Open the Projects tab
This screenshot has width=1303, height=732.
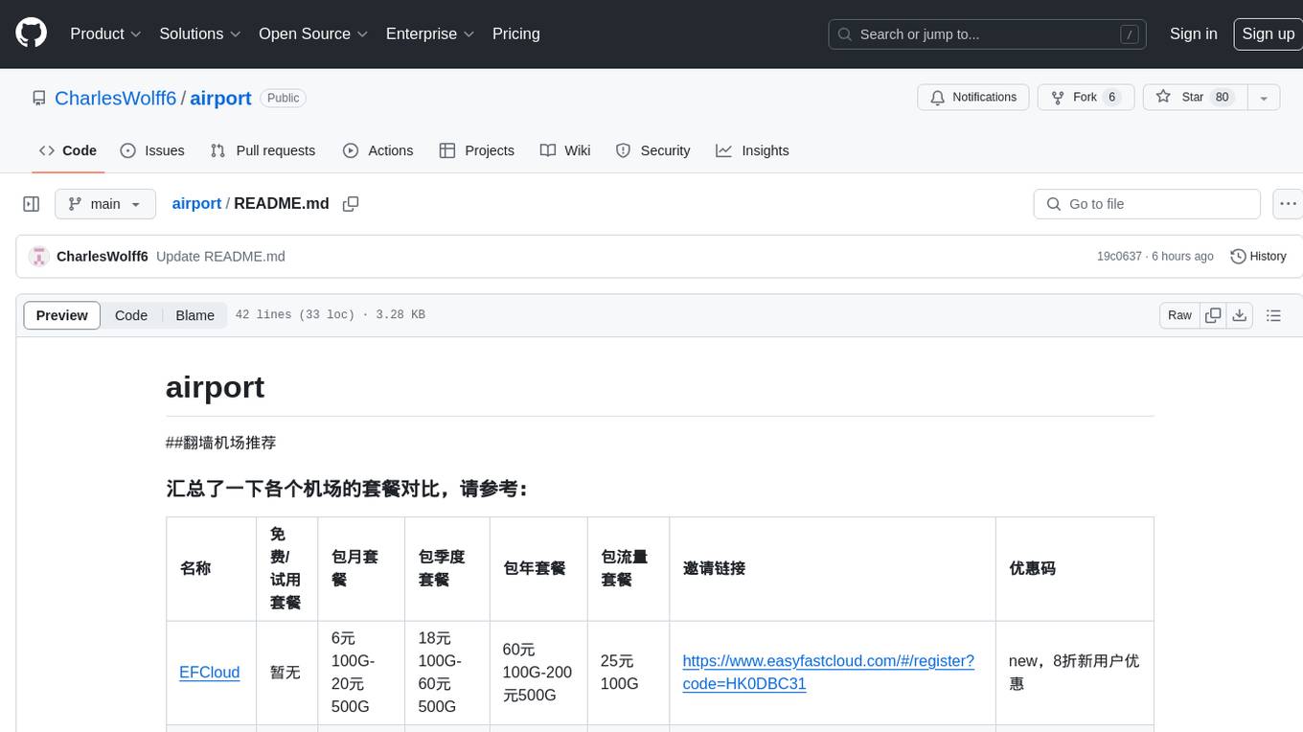pyautogui.click(x=477, y=150)
